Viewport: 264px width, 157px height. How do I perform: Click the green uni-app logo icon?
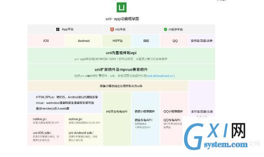click(122, 7)
